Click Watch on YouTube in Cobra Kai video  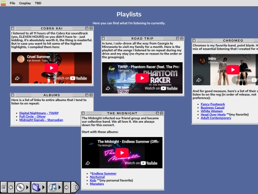pos(71,78)
